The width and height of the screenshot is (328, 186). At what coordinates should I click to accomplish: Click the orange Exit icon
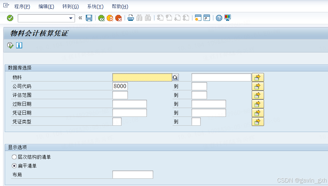[x=110, y=18]
